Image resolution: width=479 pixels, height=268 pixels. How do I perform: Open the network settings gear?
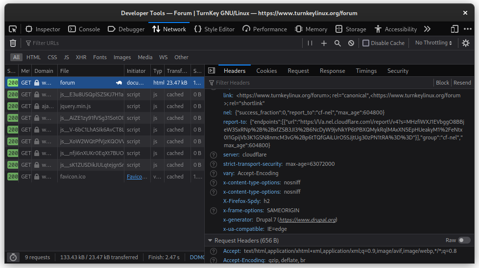click(x=466, y=43)
